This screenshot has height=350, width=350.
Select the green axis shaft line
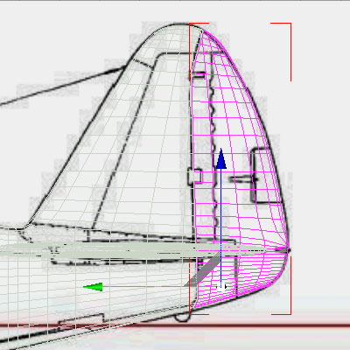pos(160,287)
